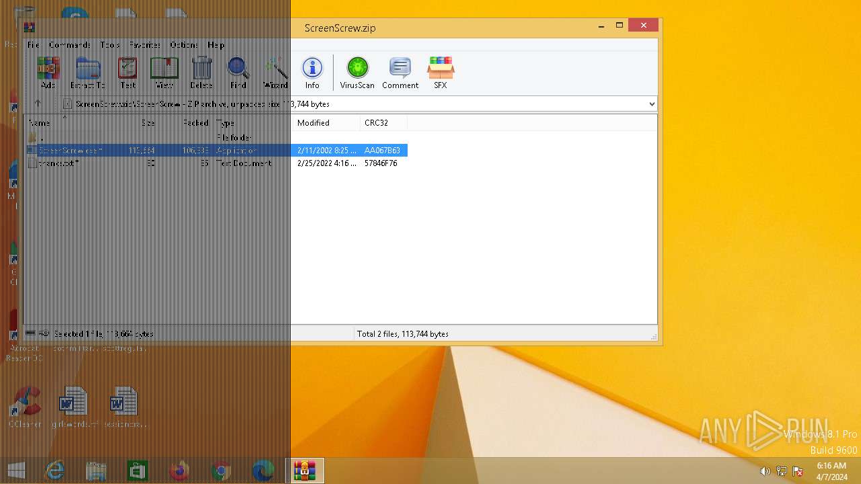Minimize the WinRAR window
The width and height of the screenshot is (861, 484).
coord(601,26)
